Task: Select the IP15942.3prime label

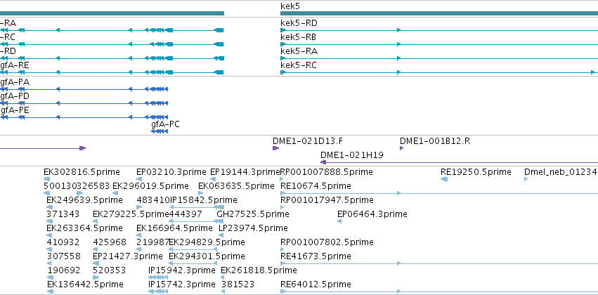Action: (x=182, y=270)
